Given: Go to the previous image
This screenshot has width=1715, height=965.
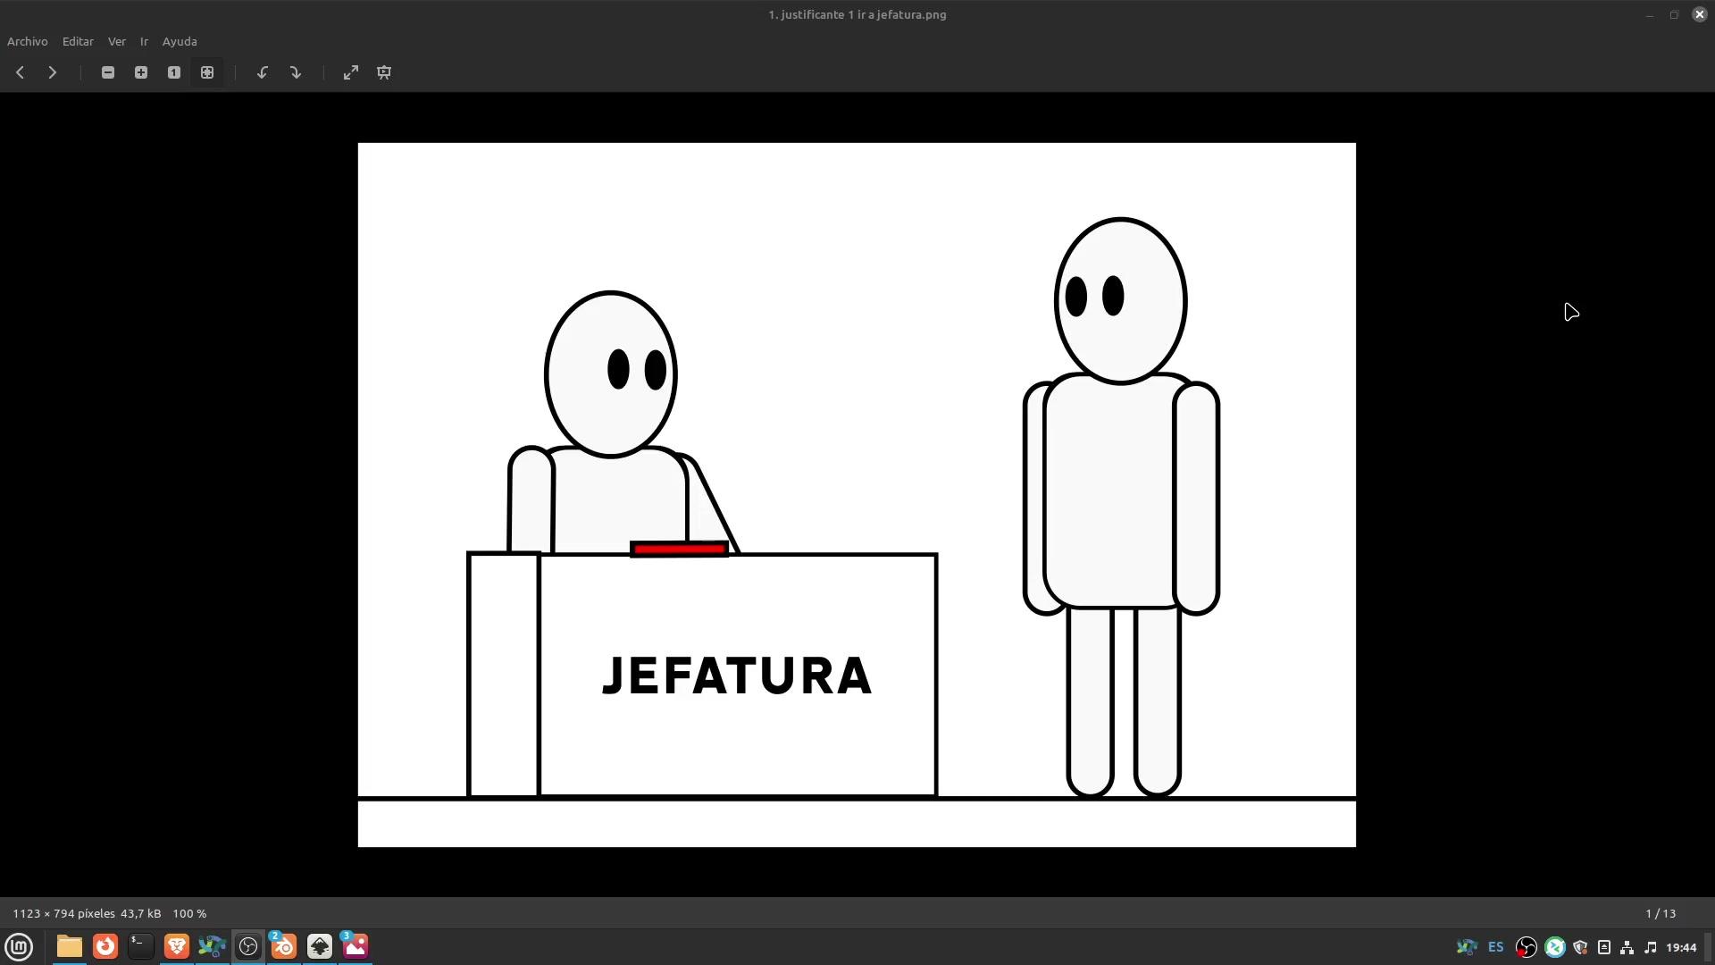Looking at the screenshot, I should [x=20, y=72].
